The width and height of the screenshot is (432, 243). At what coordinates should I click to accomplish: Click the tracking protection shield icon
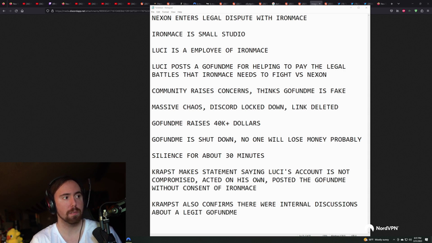48,11
